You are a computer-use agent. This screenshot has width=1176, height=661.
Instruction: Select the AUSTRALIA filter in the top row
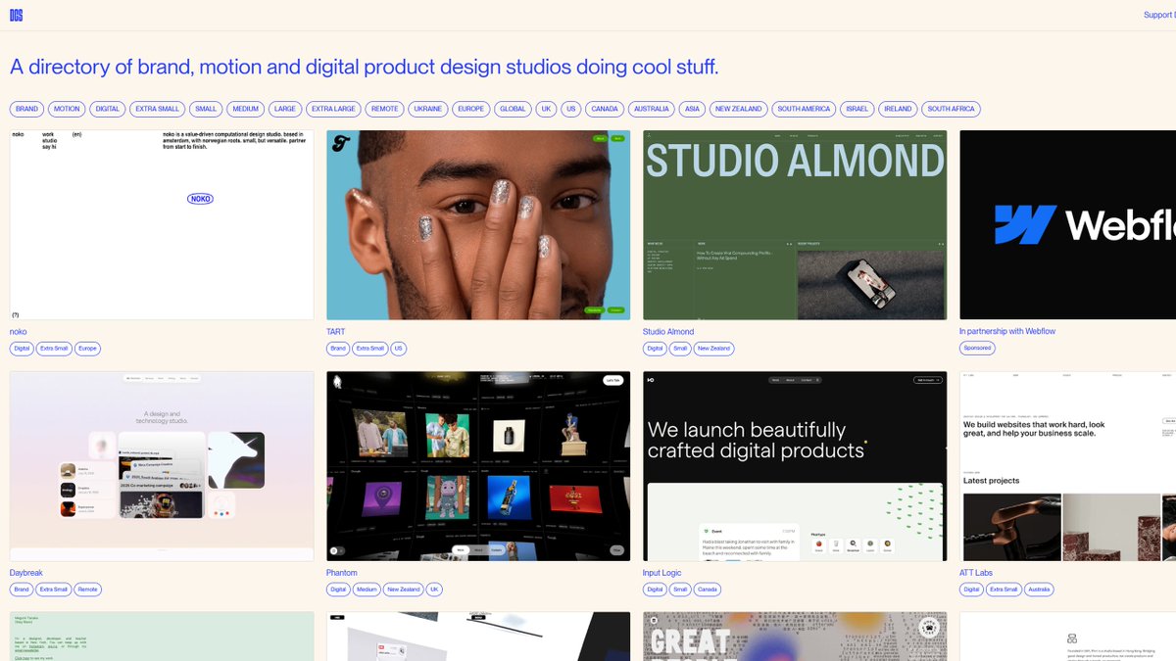point(652,109)
